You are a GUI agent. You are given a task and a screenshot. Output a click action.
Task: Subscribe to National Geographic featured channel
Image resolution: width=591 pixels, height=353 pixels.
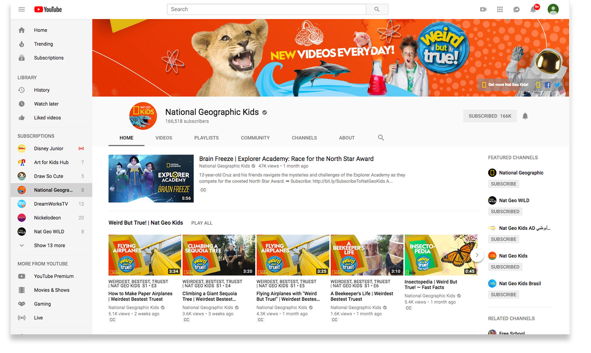click(x=503, y=184)
